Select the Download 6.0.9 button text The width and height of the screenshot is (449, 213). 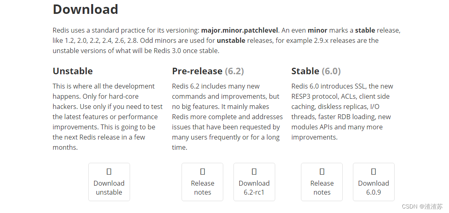point(374,188)
